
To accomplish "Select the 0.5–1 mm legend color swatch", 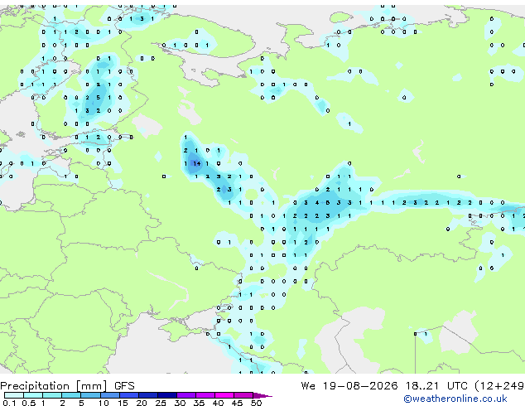I will pos(33,395).
